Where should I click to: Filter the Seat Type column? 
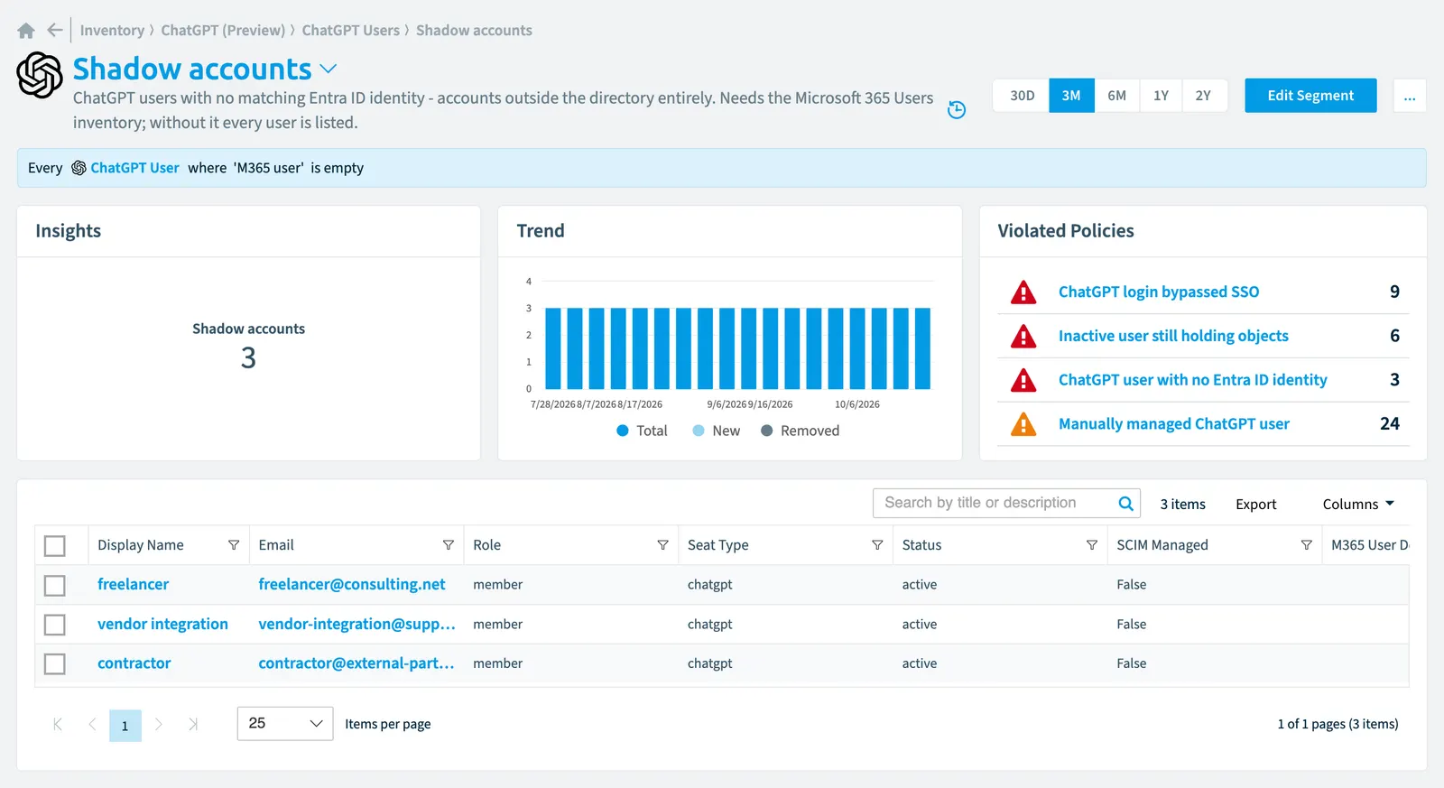click(877, 545)
